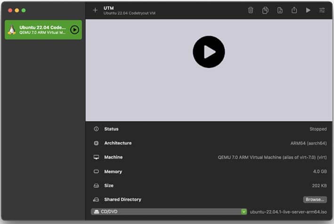Click the move VM document icon in the toolbar
The height and width of the screenshot is (224, 334).
pyautogui.click(x=280, y=10)
